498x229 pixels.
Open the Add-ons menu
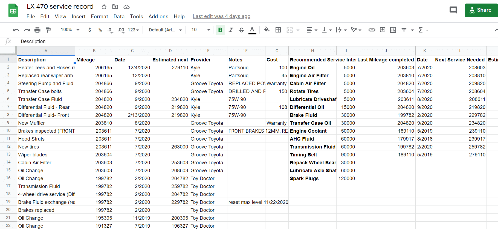[158, 16]
